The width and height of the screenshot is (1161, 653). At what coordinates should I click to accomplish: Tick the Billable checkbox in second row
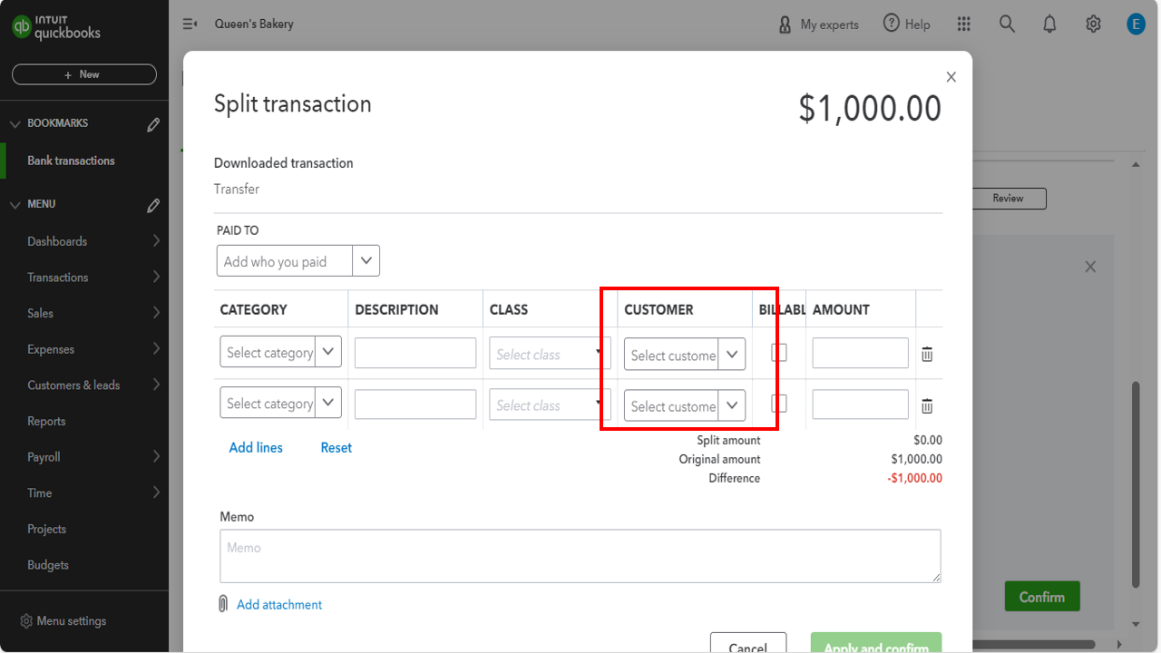point(779,404)
